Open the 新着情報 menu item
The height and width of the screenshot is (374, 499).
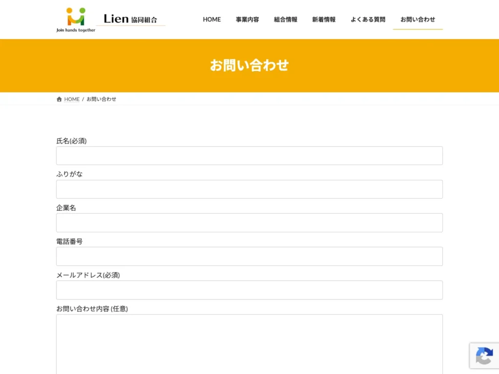(x=324, y=19)
